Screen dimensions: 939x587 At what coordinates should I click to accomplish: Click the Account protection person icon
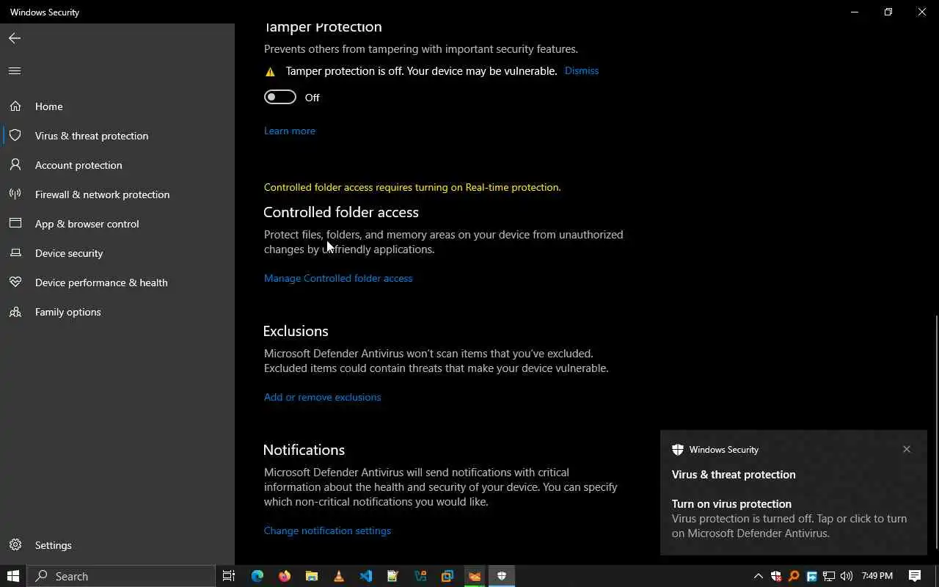pyautogui.click(x=15, y=165)
